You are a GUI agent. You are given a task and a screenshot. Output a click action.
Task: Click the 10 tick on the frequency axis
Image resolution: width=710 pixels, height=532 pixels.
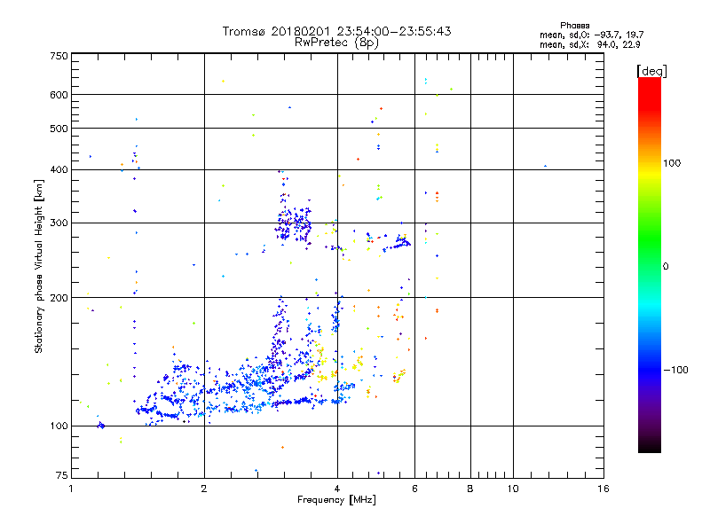[513, 489]
